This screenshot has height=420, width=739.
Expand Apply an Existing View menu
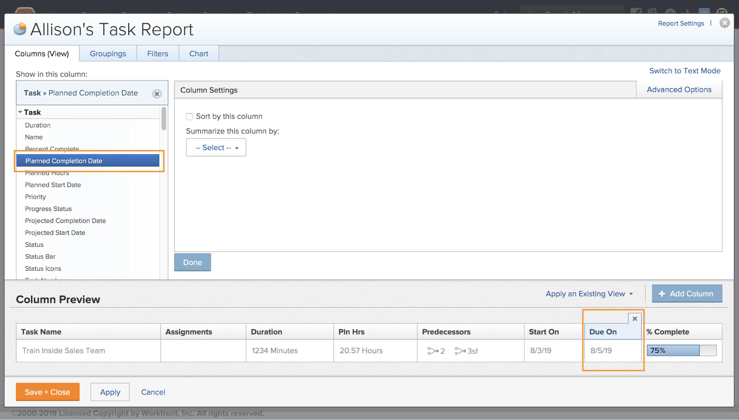pos(589,294)
